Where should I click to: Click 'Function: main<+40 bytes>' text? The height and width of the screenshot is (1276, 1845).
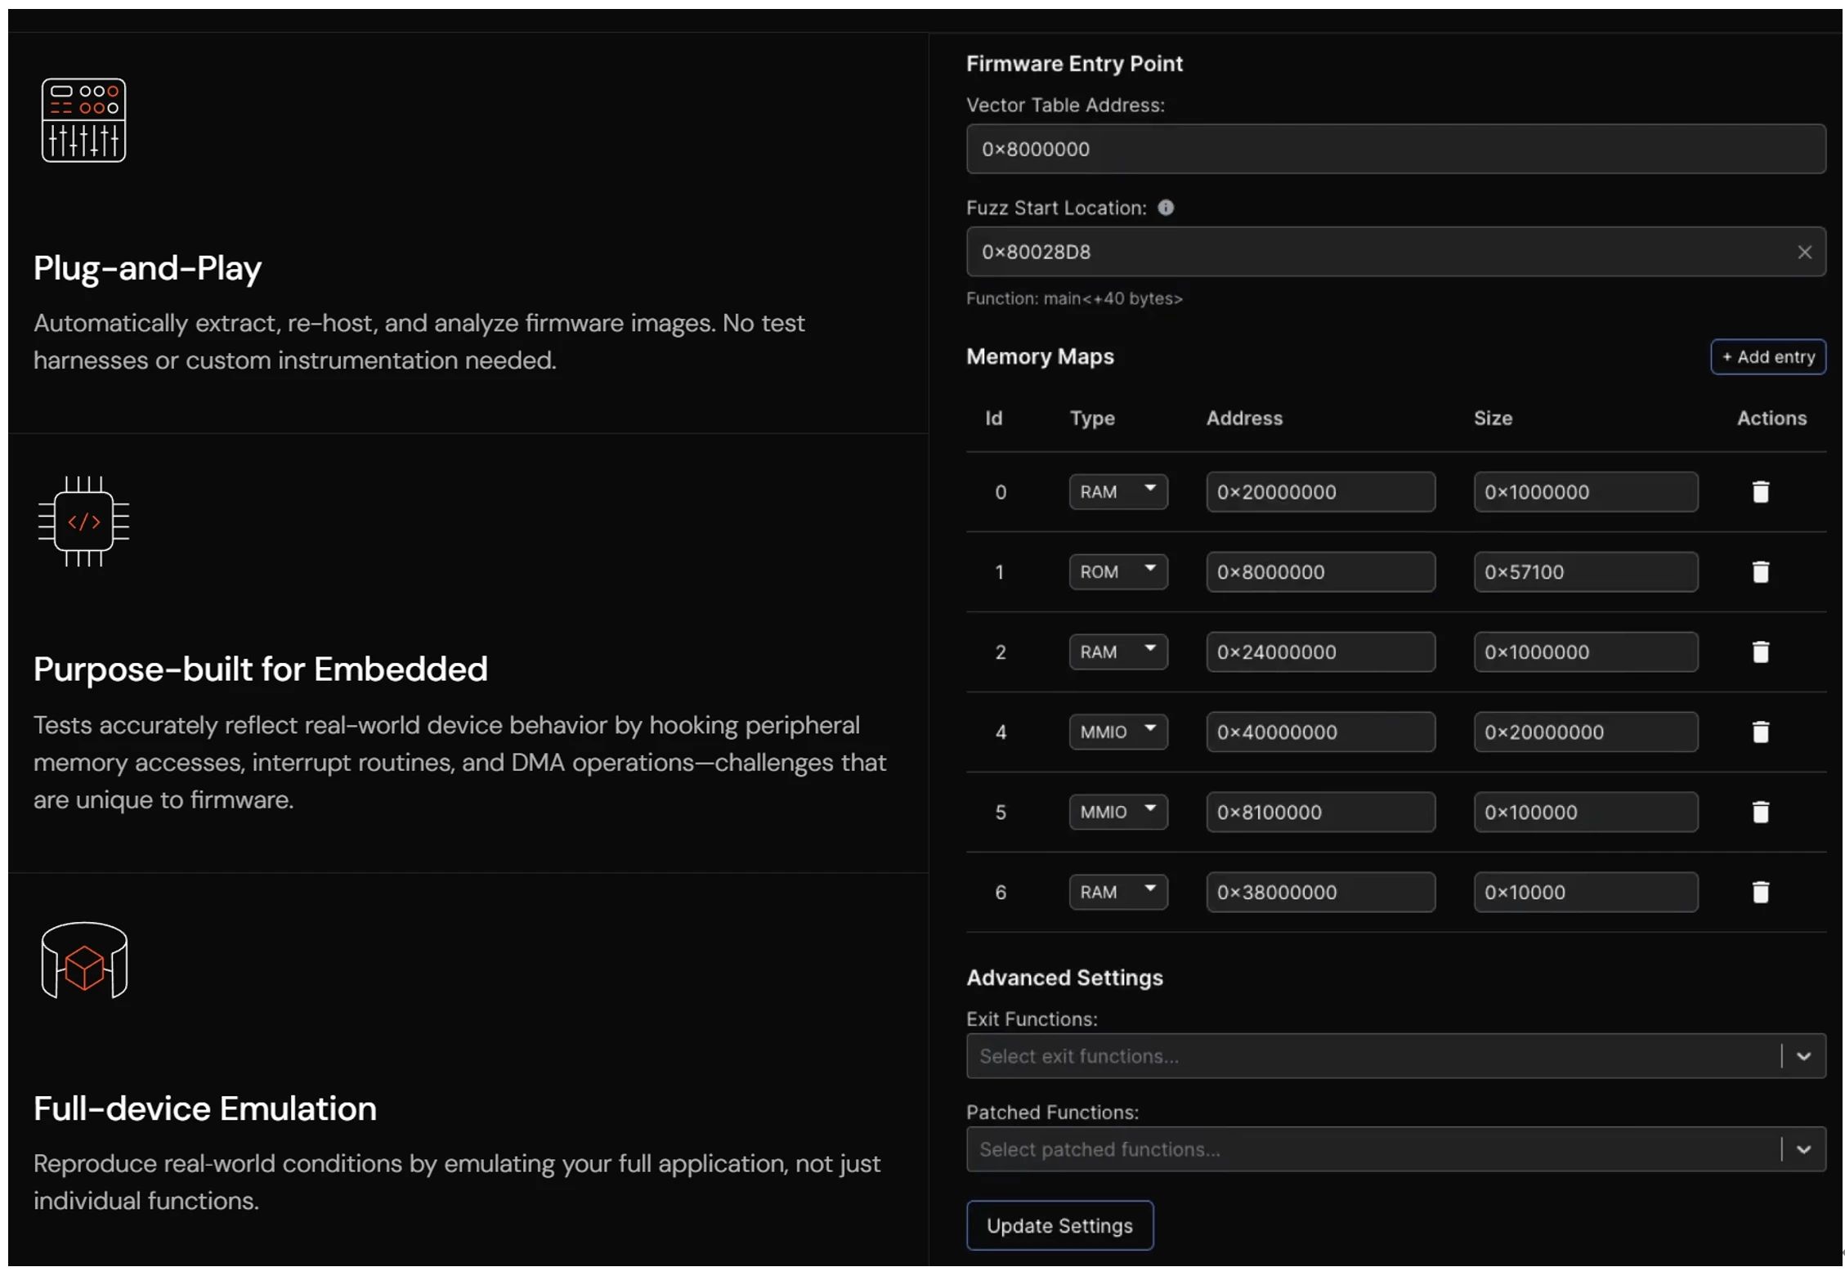[1074, 298]
